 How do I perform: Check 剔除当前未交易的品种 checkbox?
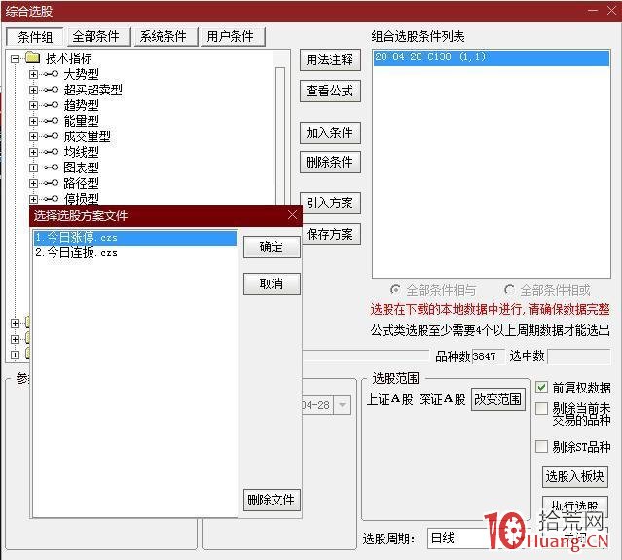point(541,408)
